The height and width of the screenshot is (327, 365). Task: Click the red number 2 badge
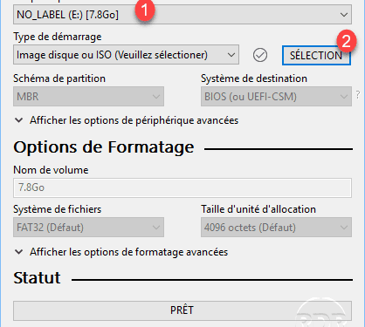347,41
